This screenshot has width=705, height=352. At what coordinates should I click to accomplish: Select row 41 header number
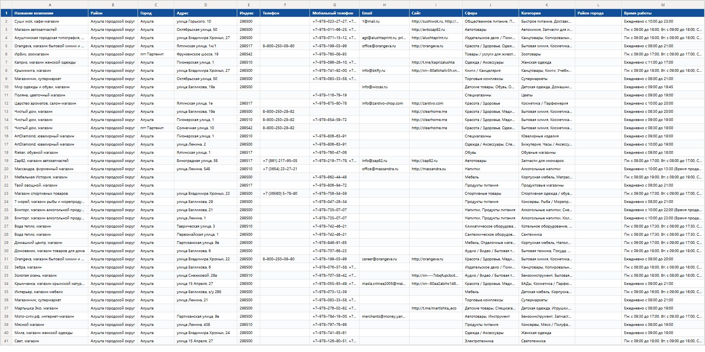6,341
